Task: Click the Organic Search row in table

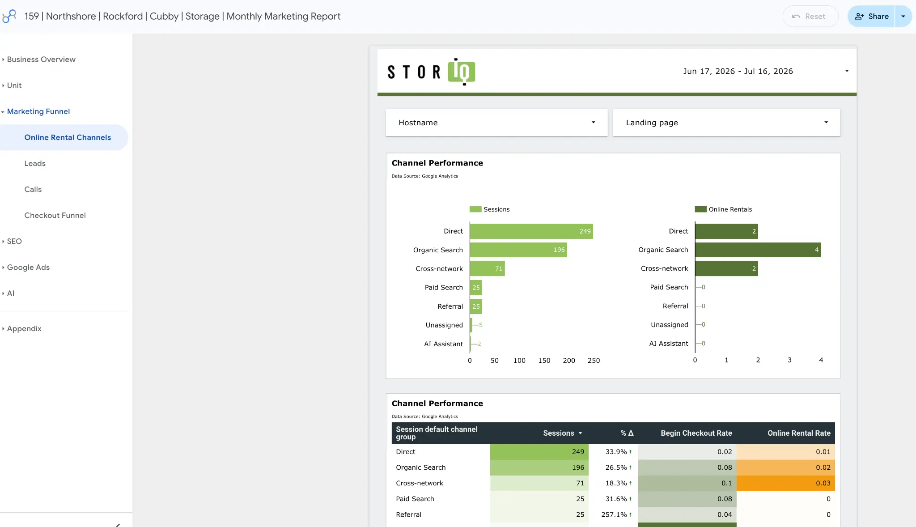Action: [613, 467]
